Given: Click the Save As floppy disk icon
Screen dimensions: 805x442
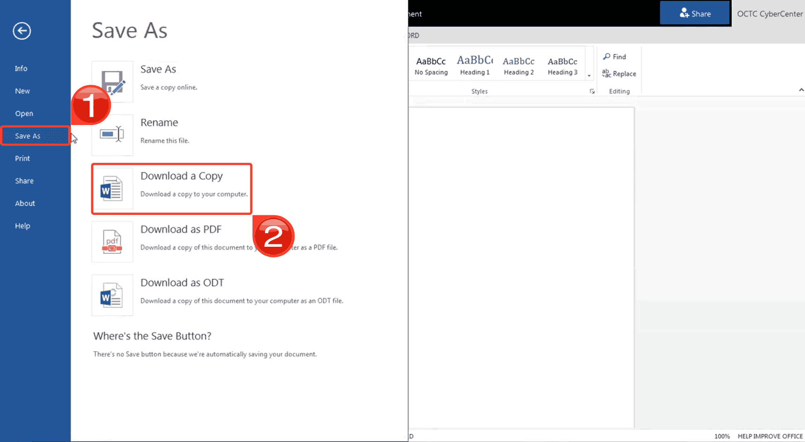Looking at the screenshot, I should [112, 81].
